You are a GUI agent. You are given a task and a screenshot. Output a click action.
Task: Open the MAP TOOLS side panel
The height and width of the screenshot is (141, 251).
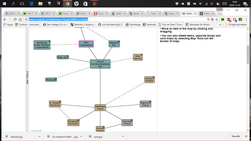(x=27, y=78)
